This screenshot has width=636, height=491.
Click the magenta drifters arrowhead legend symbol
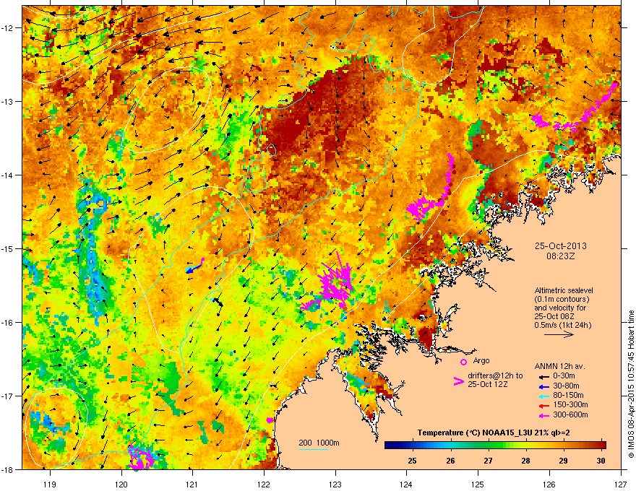tap(458, 381)
